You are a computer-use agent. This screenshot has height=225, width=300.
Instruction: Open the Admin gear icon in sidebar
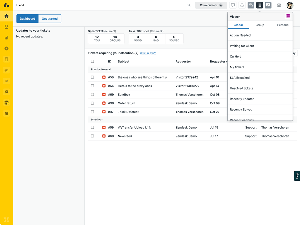tap(6, 48)
